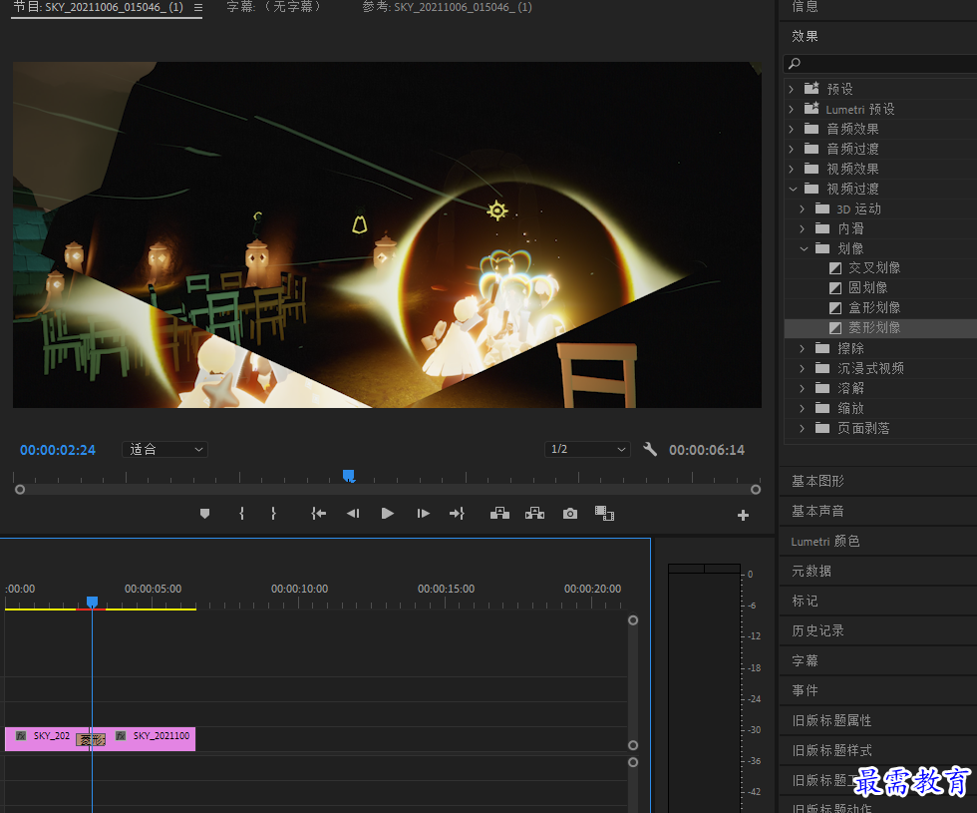The height and width of the screenshot is (813, 977).
Task: Expand the 页面剥落 folder
Action: pos(803,428)
